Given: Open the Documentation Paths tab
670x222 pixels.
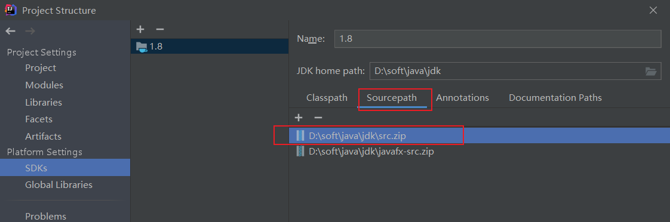Looking at the screenshot, I should pos(555,98).
